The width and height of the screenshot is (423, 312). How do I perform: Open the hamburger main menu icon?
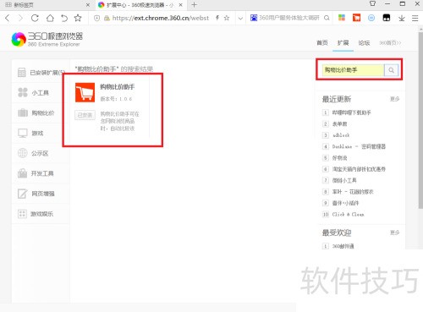tap(415, 18)
